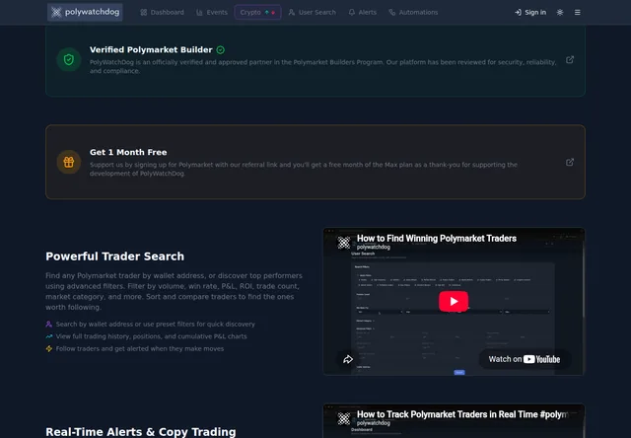Open the Events nav item
This screenshot has width=631, height=438.
212,13
